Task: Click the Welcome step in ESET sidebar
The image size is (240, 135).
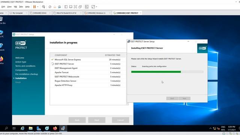Action: point(19,58)
